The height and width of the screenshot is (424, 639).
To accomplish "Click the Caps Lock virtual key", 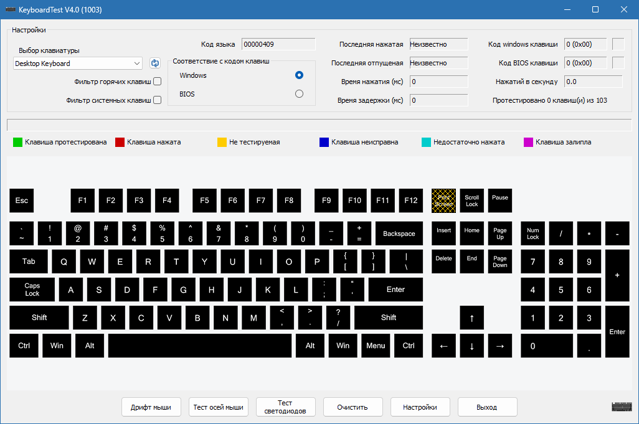I will (x=32, y=290).
